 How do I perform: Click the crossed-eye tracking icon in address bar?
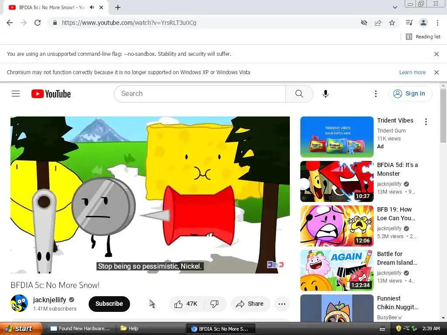(x=364, y=23)
